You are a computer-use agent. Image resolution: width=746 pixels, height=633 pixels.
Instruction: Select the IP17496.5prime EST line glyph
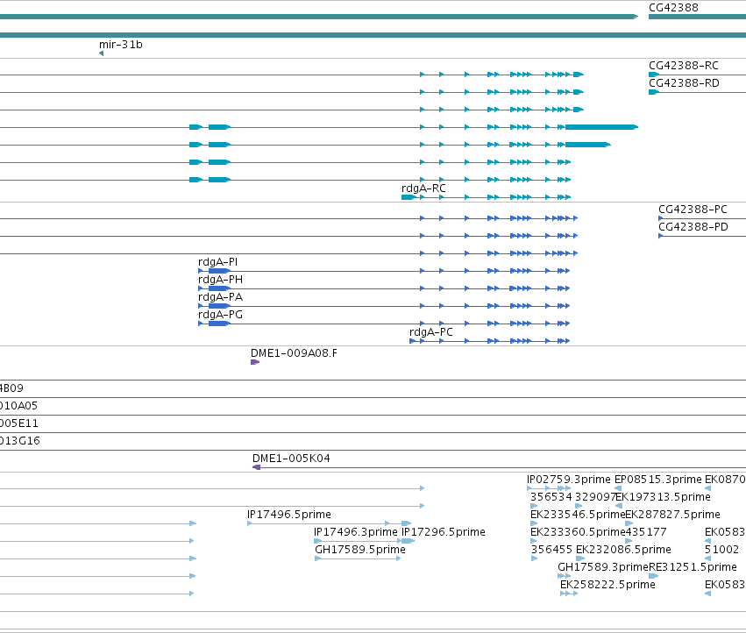[x=330, y=524]
